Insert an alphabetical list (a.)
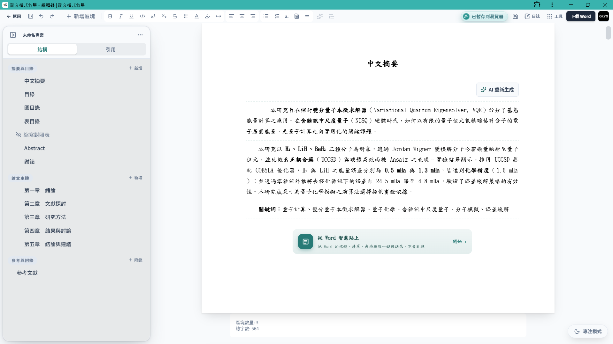 [287, 16]
